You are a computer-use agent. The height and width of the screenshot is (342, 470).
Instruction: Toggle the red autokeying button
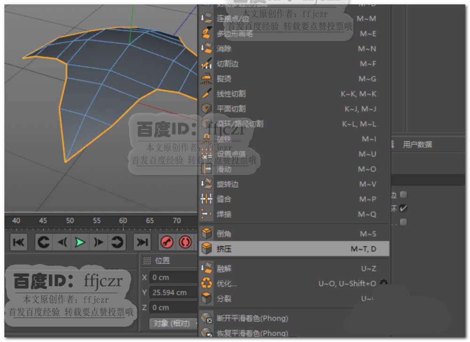tap(185, 242)
